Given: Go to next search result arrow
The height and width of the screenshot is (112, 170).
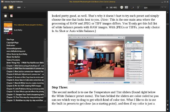Looking at the screenshot, I should coord(165,7).
